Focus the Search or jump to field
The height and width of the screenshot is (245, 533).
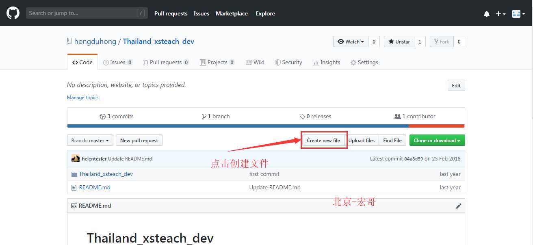tap(87, 13)
